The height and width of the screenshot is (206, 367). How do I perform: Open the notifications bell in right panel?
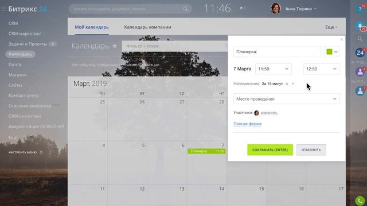click(360, 25)
